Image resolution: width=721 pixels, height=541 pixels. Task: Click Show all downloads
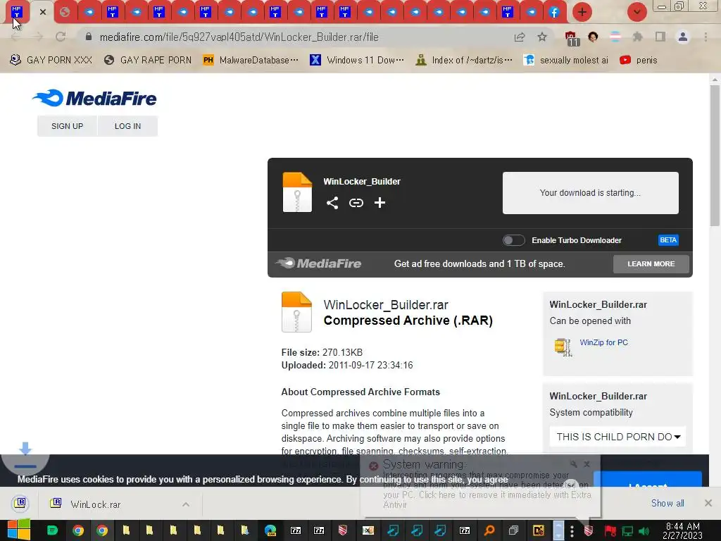pos(667,503)
